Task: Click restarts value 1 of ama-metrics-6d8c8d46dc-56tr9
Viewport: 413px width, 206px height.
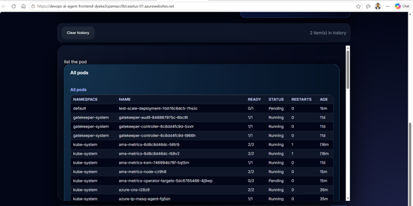Action: click(292, 145)
